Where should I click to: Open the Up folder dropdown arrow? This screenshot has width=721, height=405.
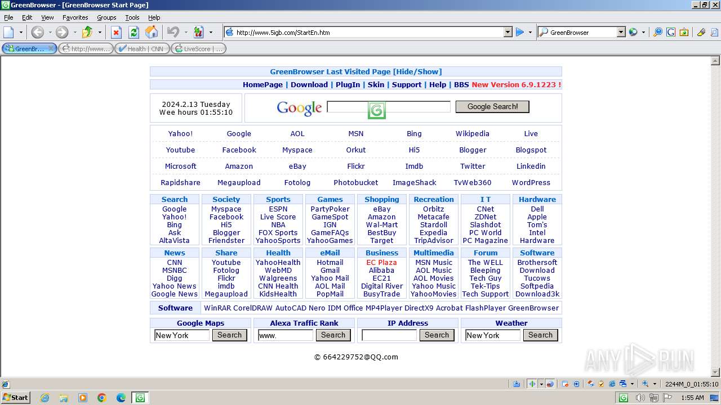[x=100, y=32]
